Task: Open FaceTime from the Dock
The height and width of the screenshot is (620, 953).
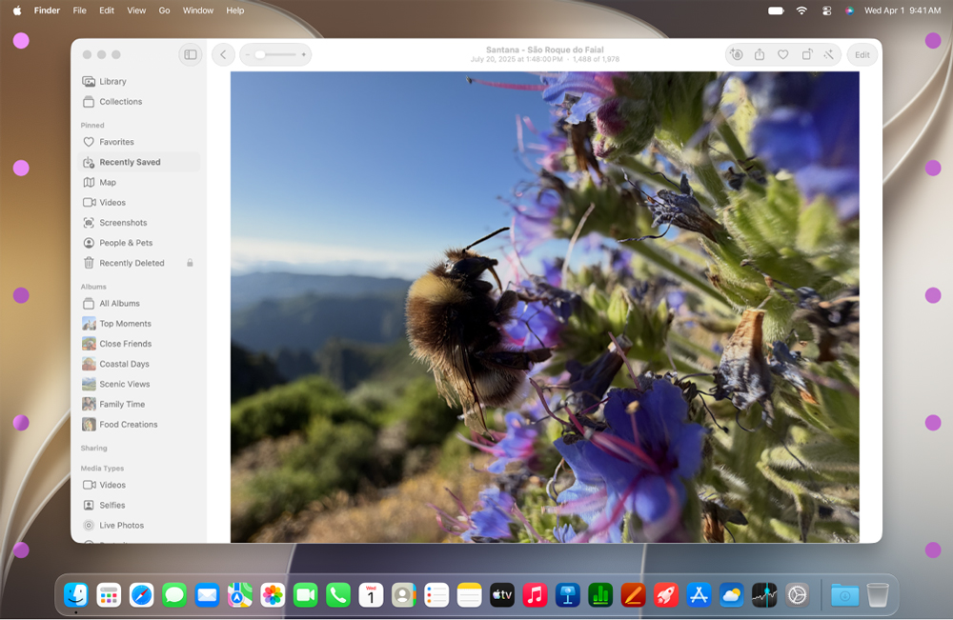Action: 305,595
